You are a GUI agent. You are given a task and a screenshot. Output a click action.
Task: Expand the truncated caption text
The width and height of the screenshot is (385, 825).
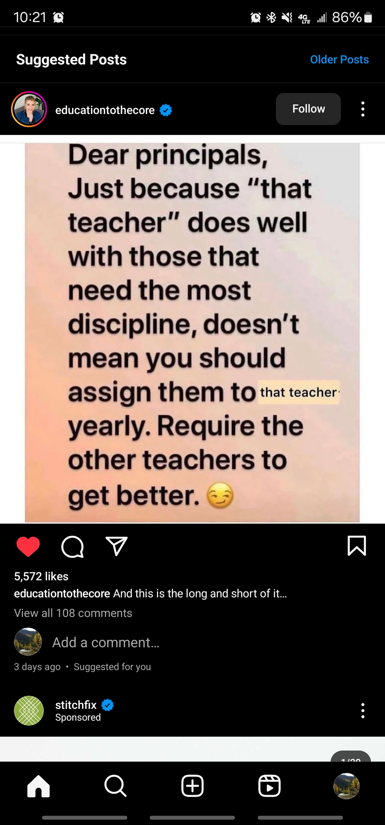click(x=200, y=593)
